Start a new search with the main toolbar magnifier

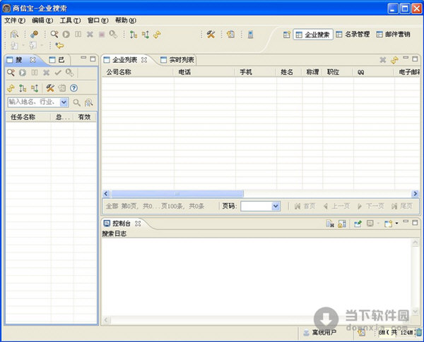pyautogui.click(x=54, y=35)
